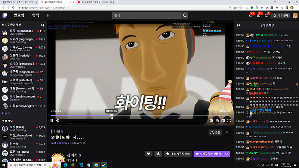Toggle clip or cast icon beside settings gear
This screenshot has width=299, height=168.
point(217,120)
